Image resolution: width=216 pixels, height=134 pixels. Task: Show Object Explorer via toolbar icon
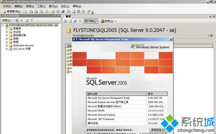[79, 12]
